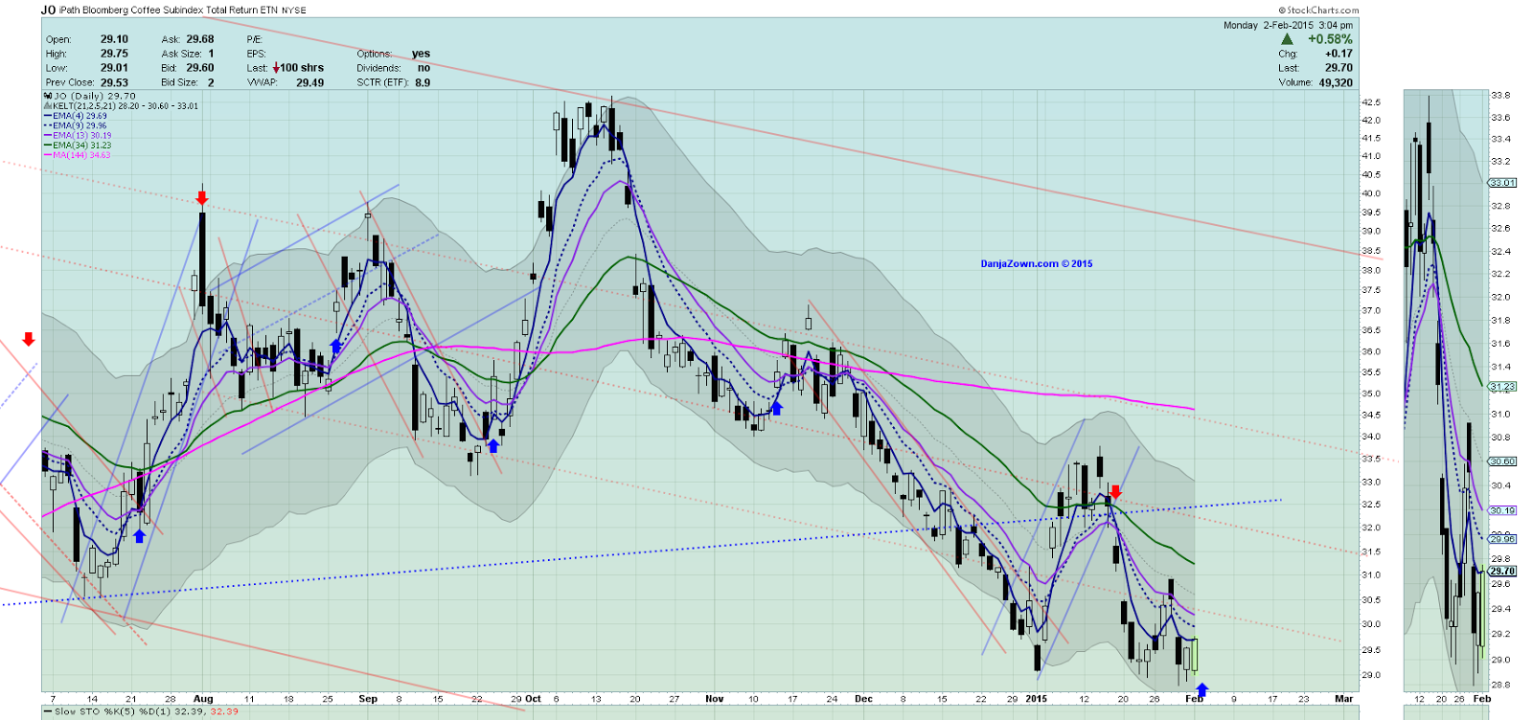Screen dimensions: 1533x720
Task: Click the dashed blue line swatch for EMA(9)
Action: pyautogui.click(x=48, y=125)
